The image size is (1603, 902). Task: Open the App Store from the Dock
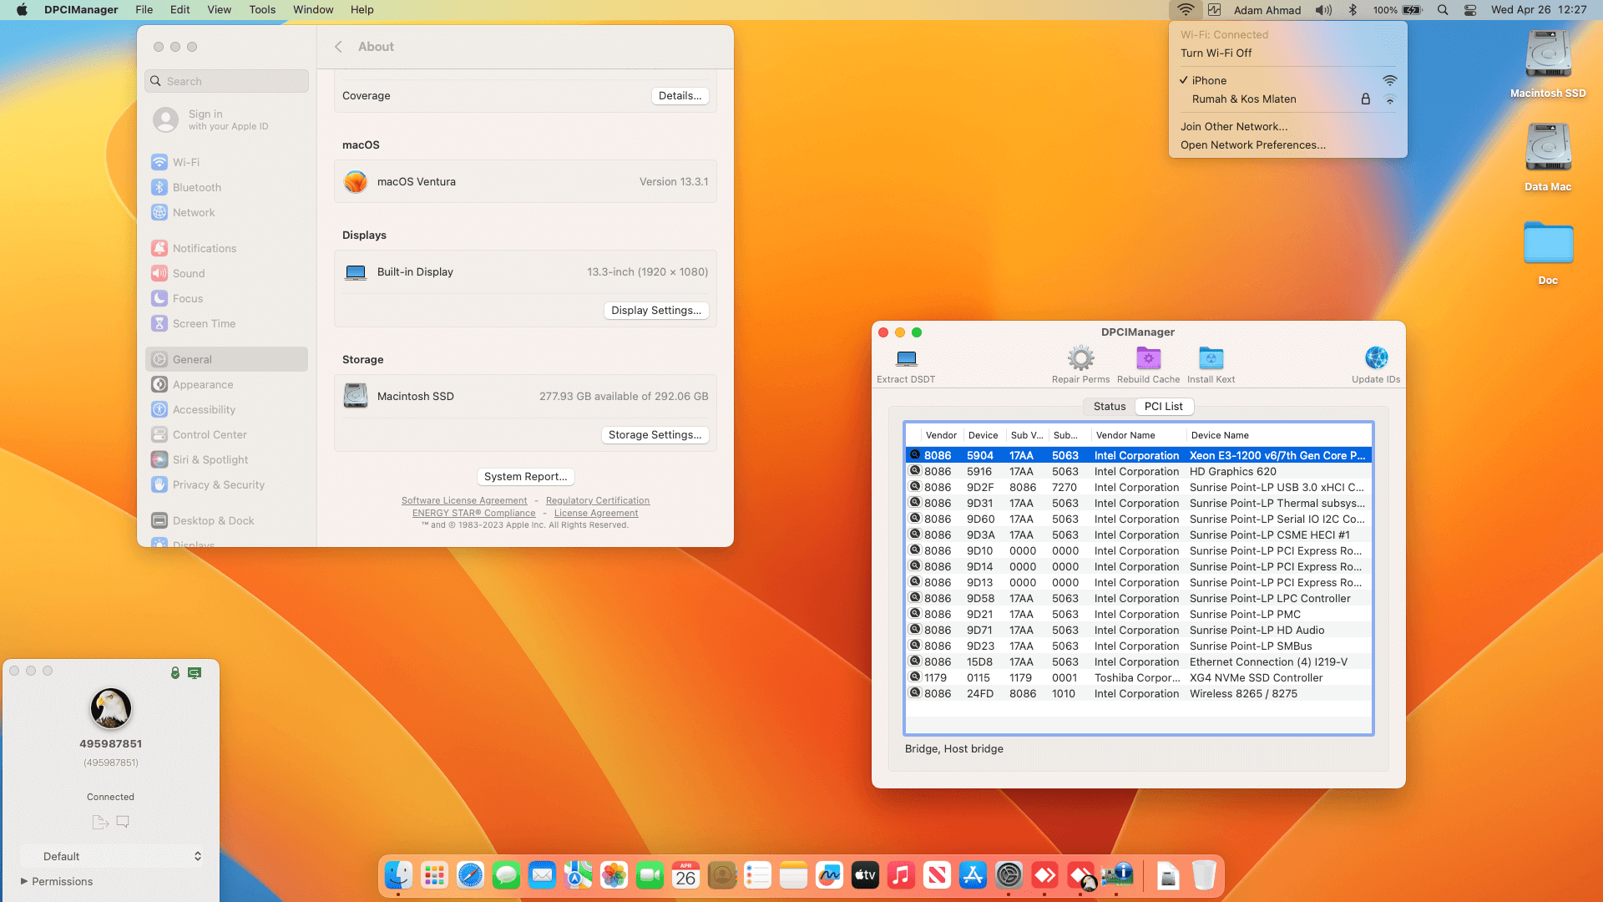[x=973, y=875]
